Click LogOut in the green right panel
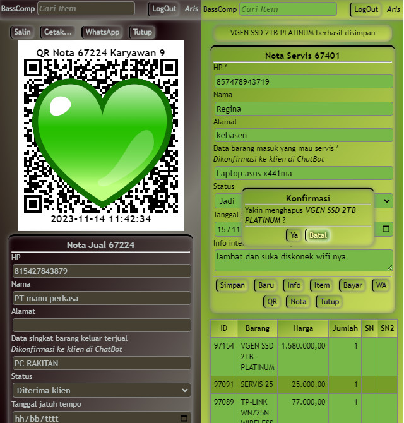This screenshot has width=404, height=423. pos(366,9)
